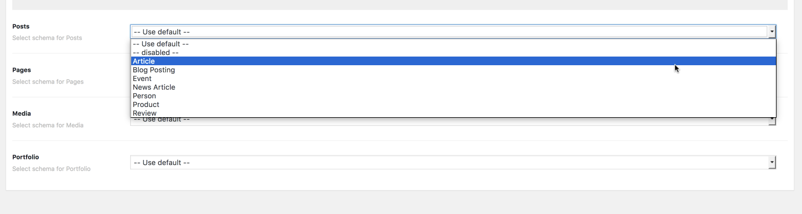
Task: Click the Posts field label
Action: coord(21,26)
